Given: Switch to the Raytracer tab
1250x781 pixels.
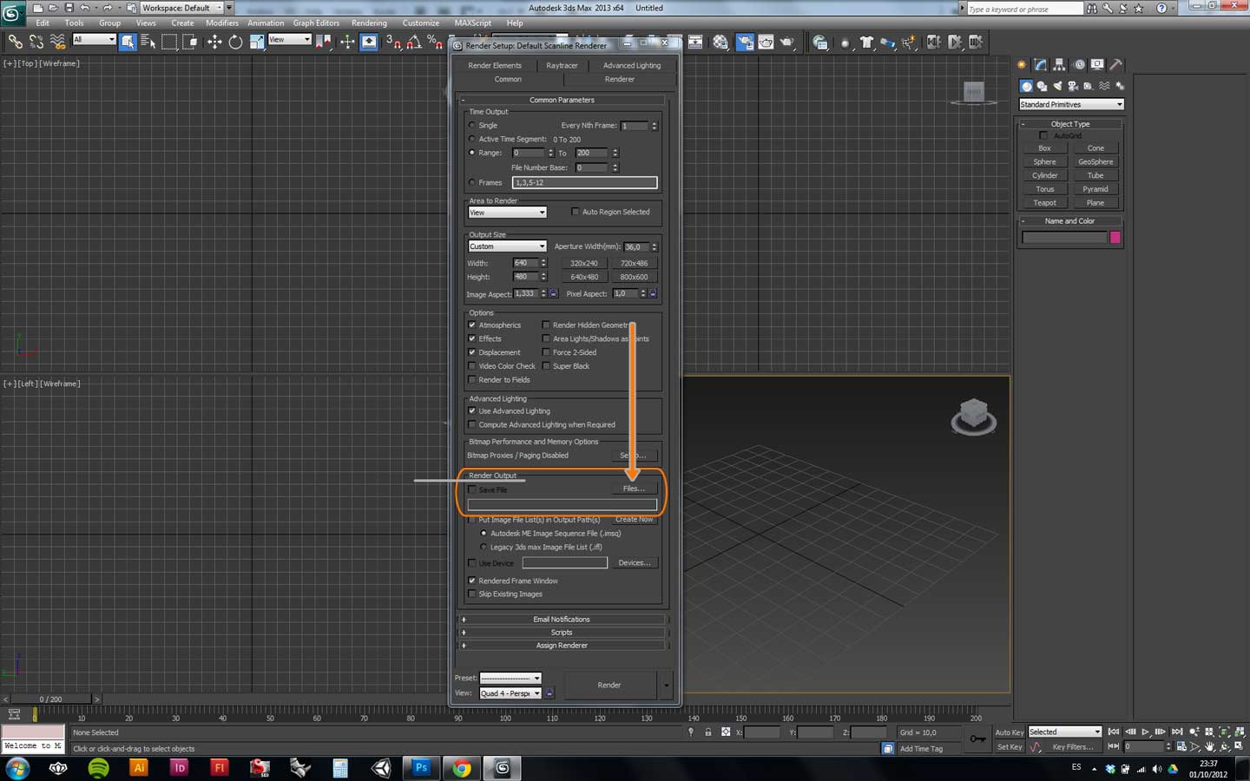Looking at the screenshot, I should [x=562, y=65].
